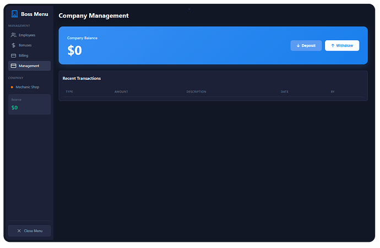The width and height of the screenshot is (380, 248).
Task: Go to the Billing section
Action: click(29, 56)
